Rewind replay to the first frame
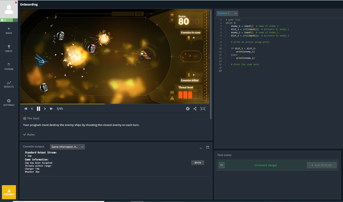This screenshot has height=202, width=343. (x=26, y=108)
